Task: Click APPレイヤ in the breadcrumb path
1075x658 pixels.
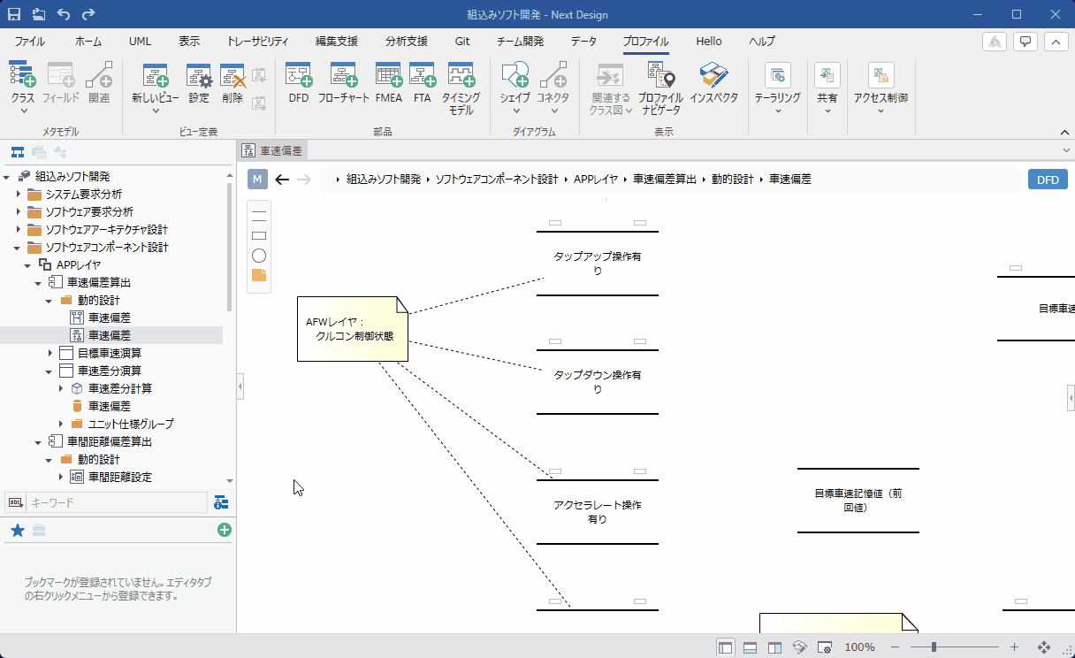Action: 595,180
